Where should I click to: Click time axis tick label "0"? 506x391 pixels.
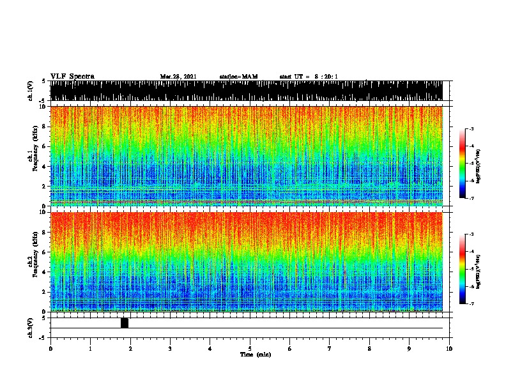tap(50, 348)
